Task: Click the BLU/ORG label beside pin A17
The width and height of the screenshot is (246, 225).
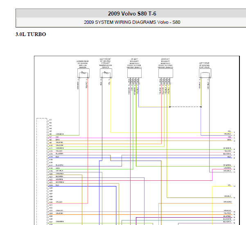Action: 59,165
